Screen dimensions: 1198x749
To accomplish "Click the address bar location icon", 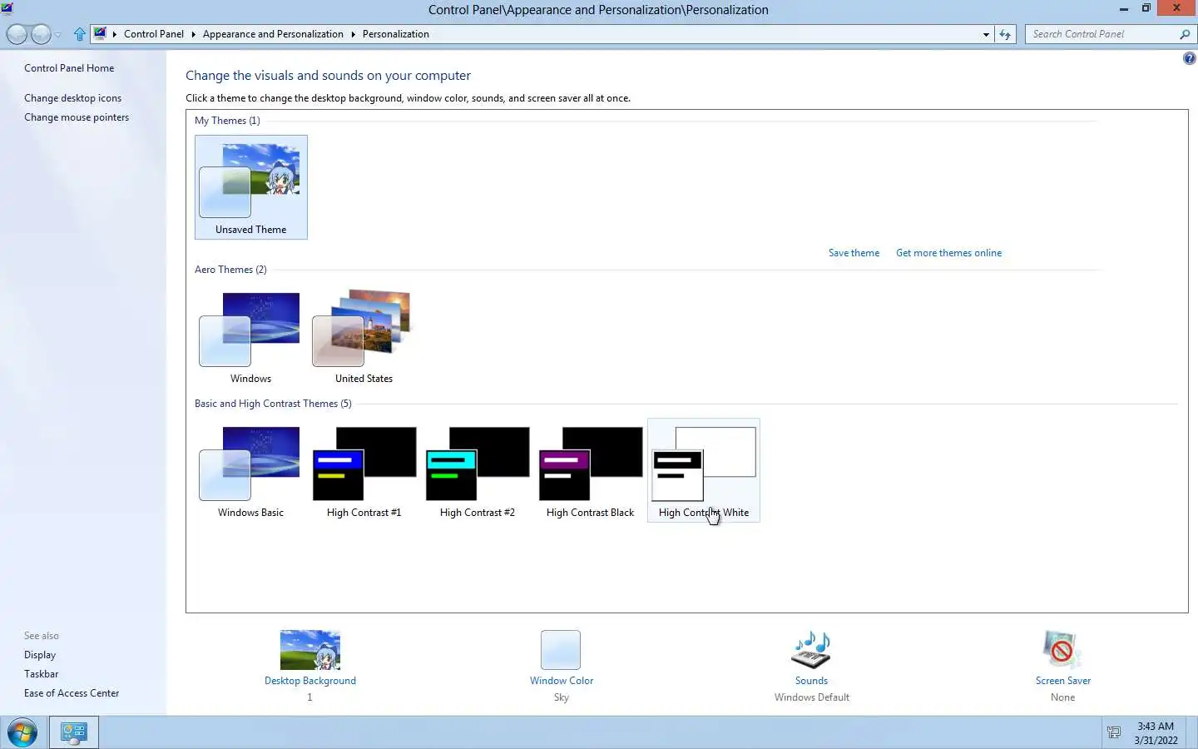I will pos(100,34).
